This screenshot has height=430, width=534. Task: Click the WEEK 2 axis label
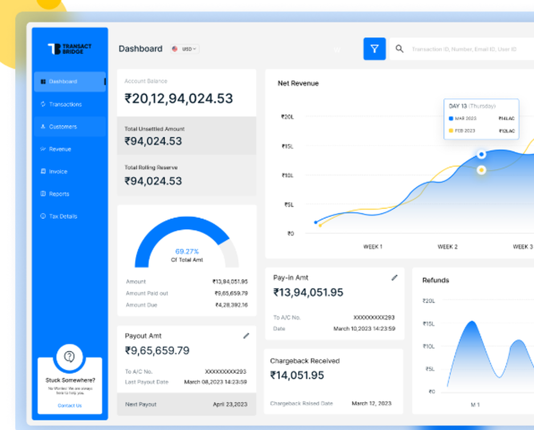coord(447,247)
